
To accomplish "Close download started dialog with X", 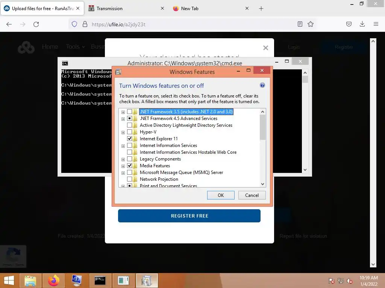I will pos(266,48).
